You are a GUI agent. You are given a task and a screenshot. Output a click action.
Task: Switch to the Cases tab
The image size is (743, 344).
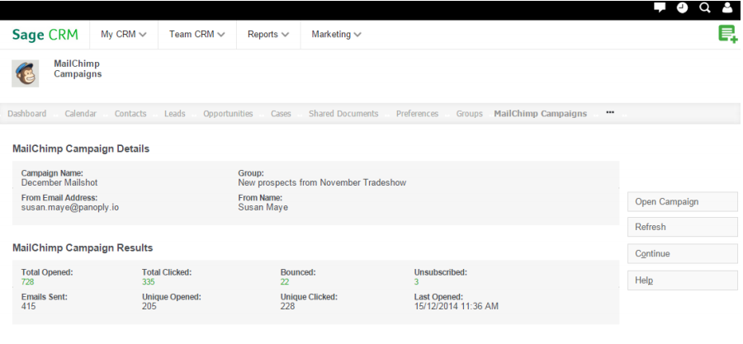click(281, 114)
